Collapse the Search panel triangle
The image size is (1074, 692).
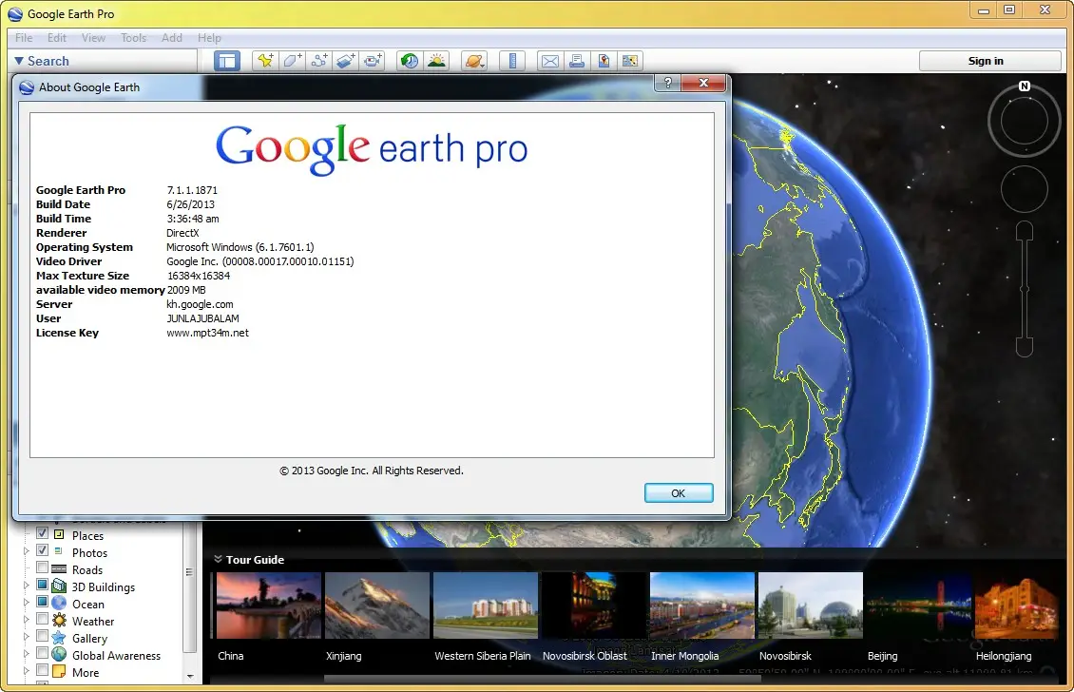point(18,61)
